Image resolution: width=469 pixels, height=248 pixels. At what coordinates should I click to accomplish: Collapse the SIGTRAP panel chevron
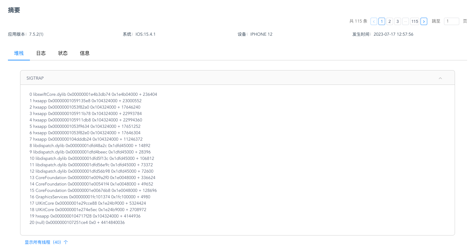440,78
